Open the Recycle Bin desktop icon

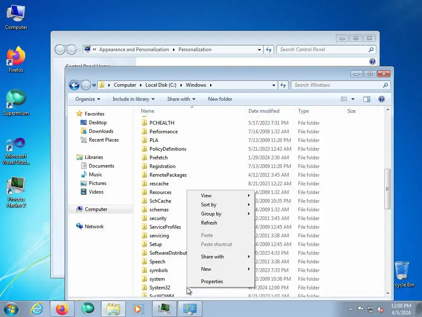pyautogui.click(x=403, y=274)
